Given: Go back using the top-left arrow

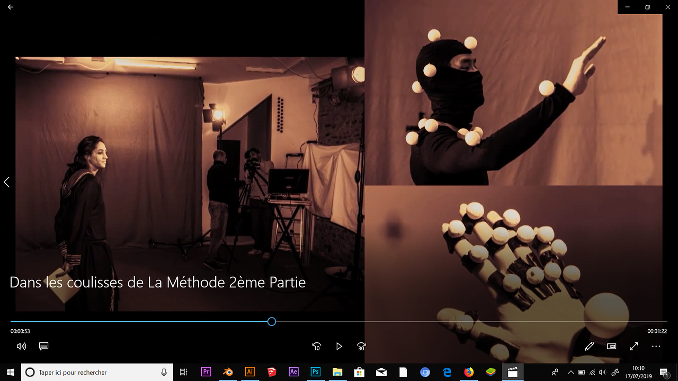Looking at the screenshot, I should tap(11, 7).
